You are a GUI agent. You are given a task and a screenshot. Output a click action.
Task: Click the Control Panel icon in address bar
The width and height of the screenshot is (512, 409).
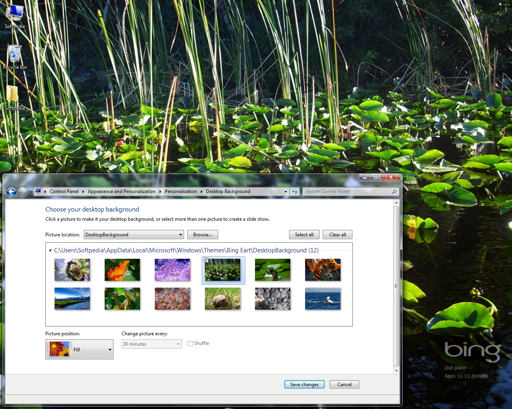38,191
